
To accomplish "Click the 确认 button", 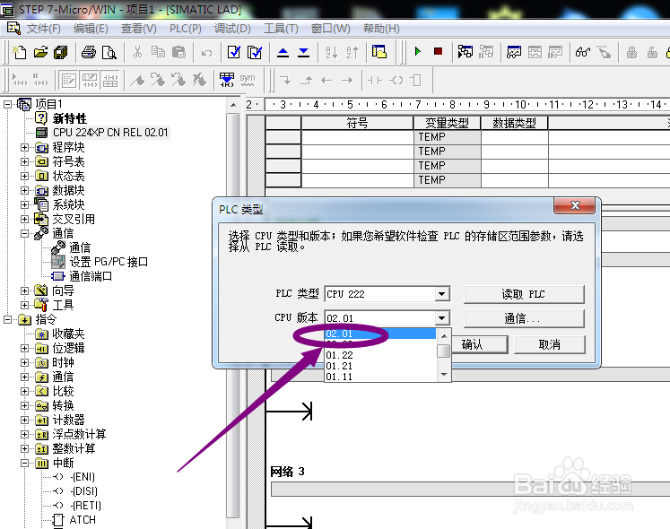I will click(x=480, y=344).
